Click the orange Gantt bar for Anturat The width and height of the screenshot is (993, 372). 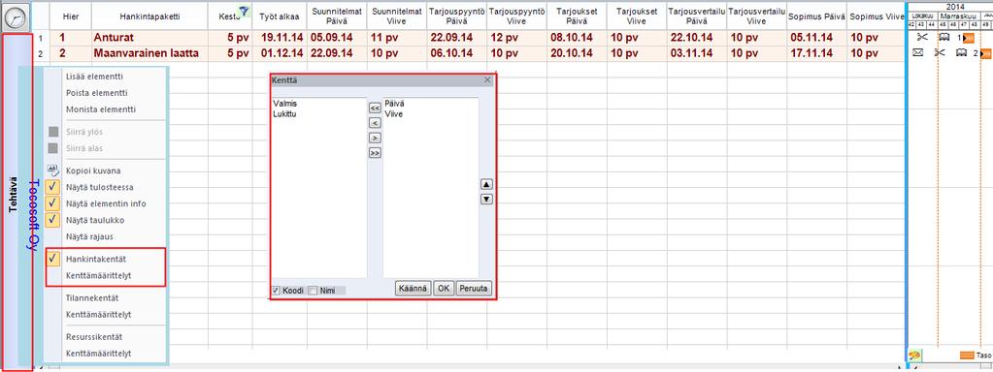coord(969,39)
